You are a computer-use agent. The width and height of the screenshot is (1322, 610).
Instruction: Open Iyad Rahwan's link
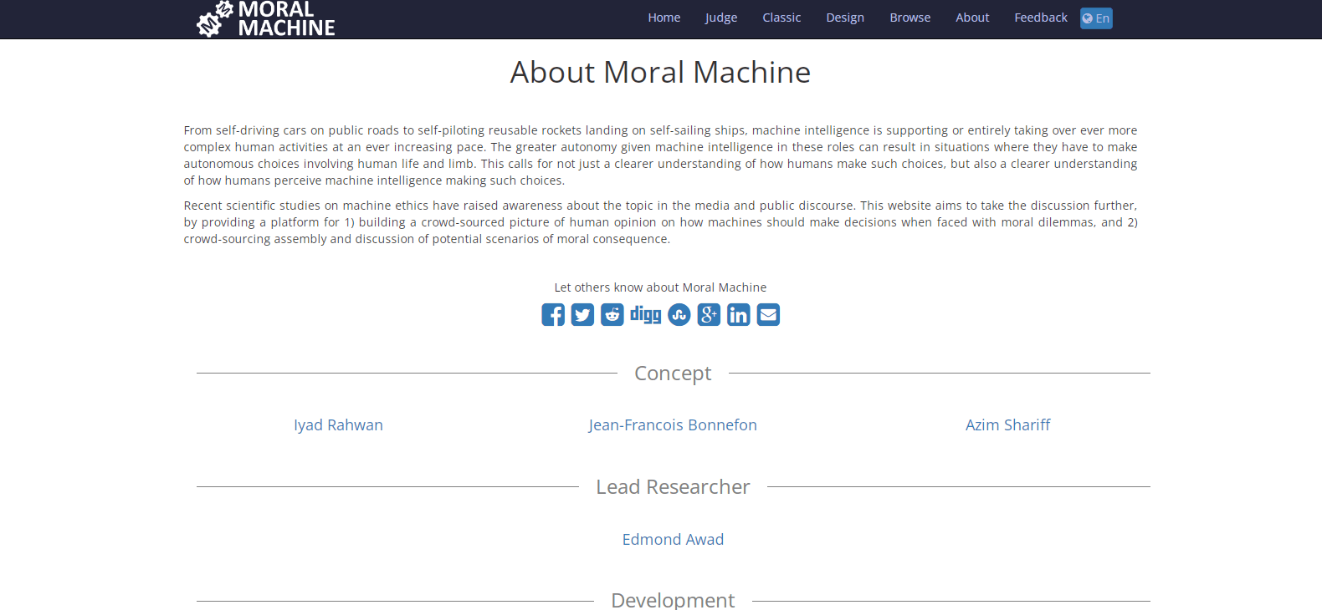[338, 425]
